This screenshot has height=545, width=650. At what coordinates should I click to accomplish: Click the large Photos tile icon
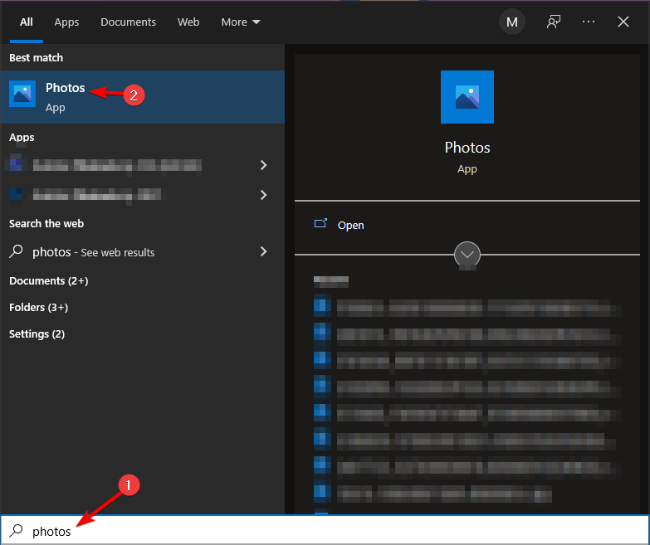[x=467, y=97]
